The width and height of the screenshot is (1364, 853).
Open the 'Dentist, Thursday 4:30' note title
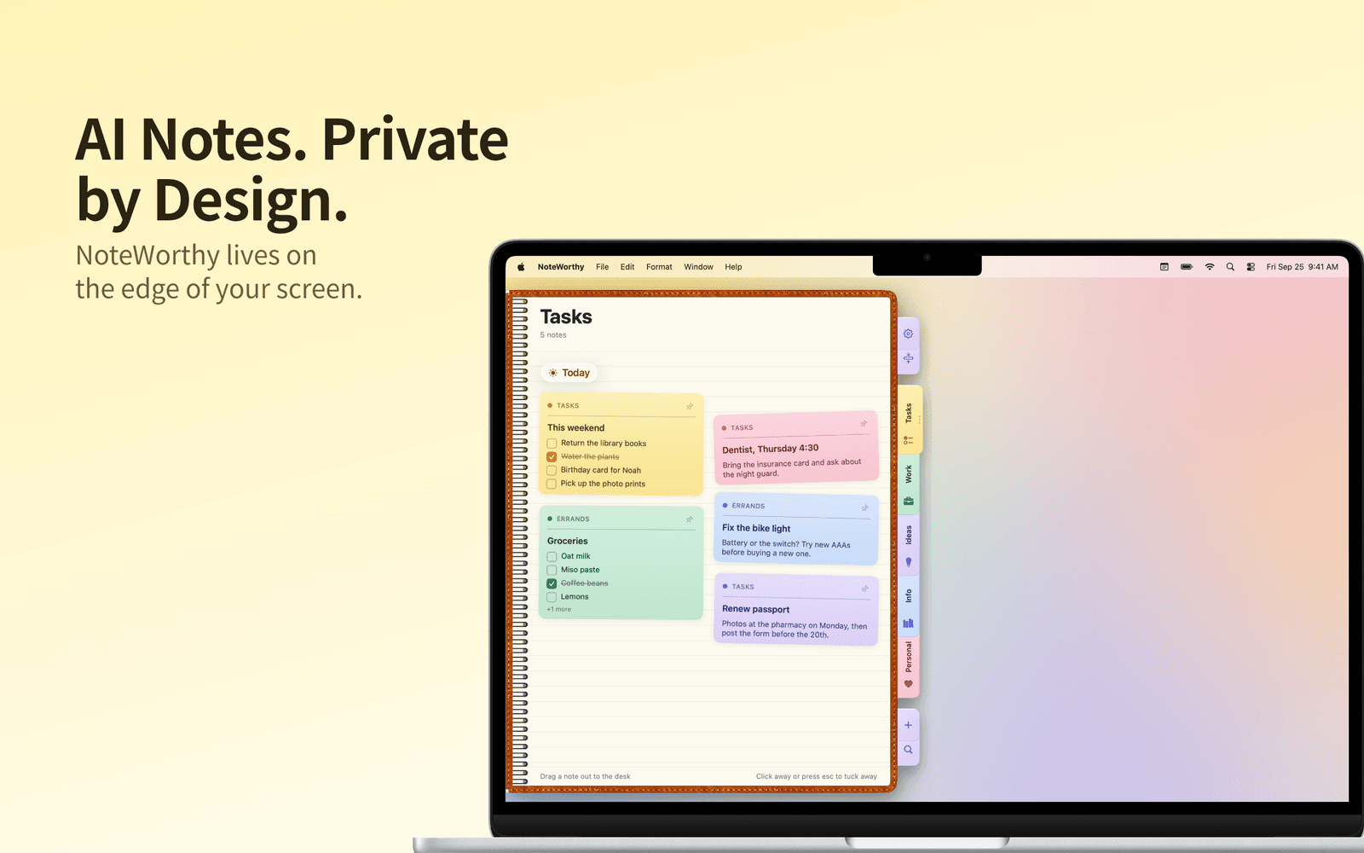point(771,449)
